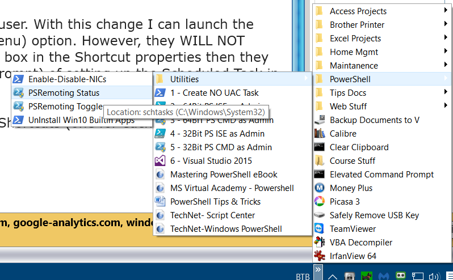Open the Calibre app shortcut
This screenshot has height=280, width=453.
[x=343, y=134]
